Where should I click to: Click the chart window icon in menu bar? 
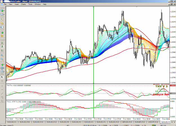coord(2,4)
